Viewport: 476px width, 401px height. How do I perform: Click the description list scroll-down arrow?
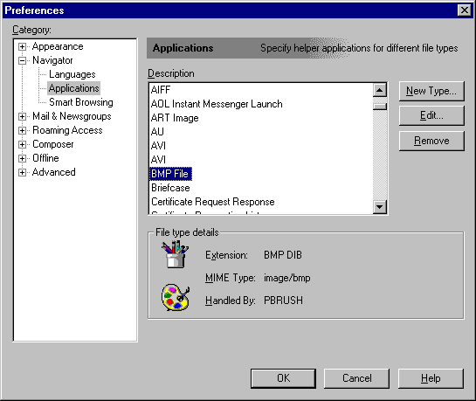(x=379, y=207)
